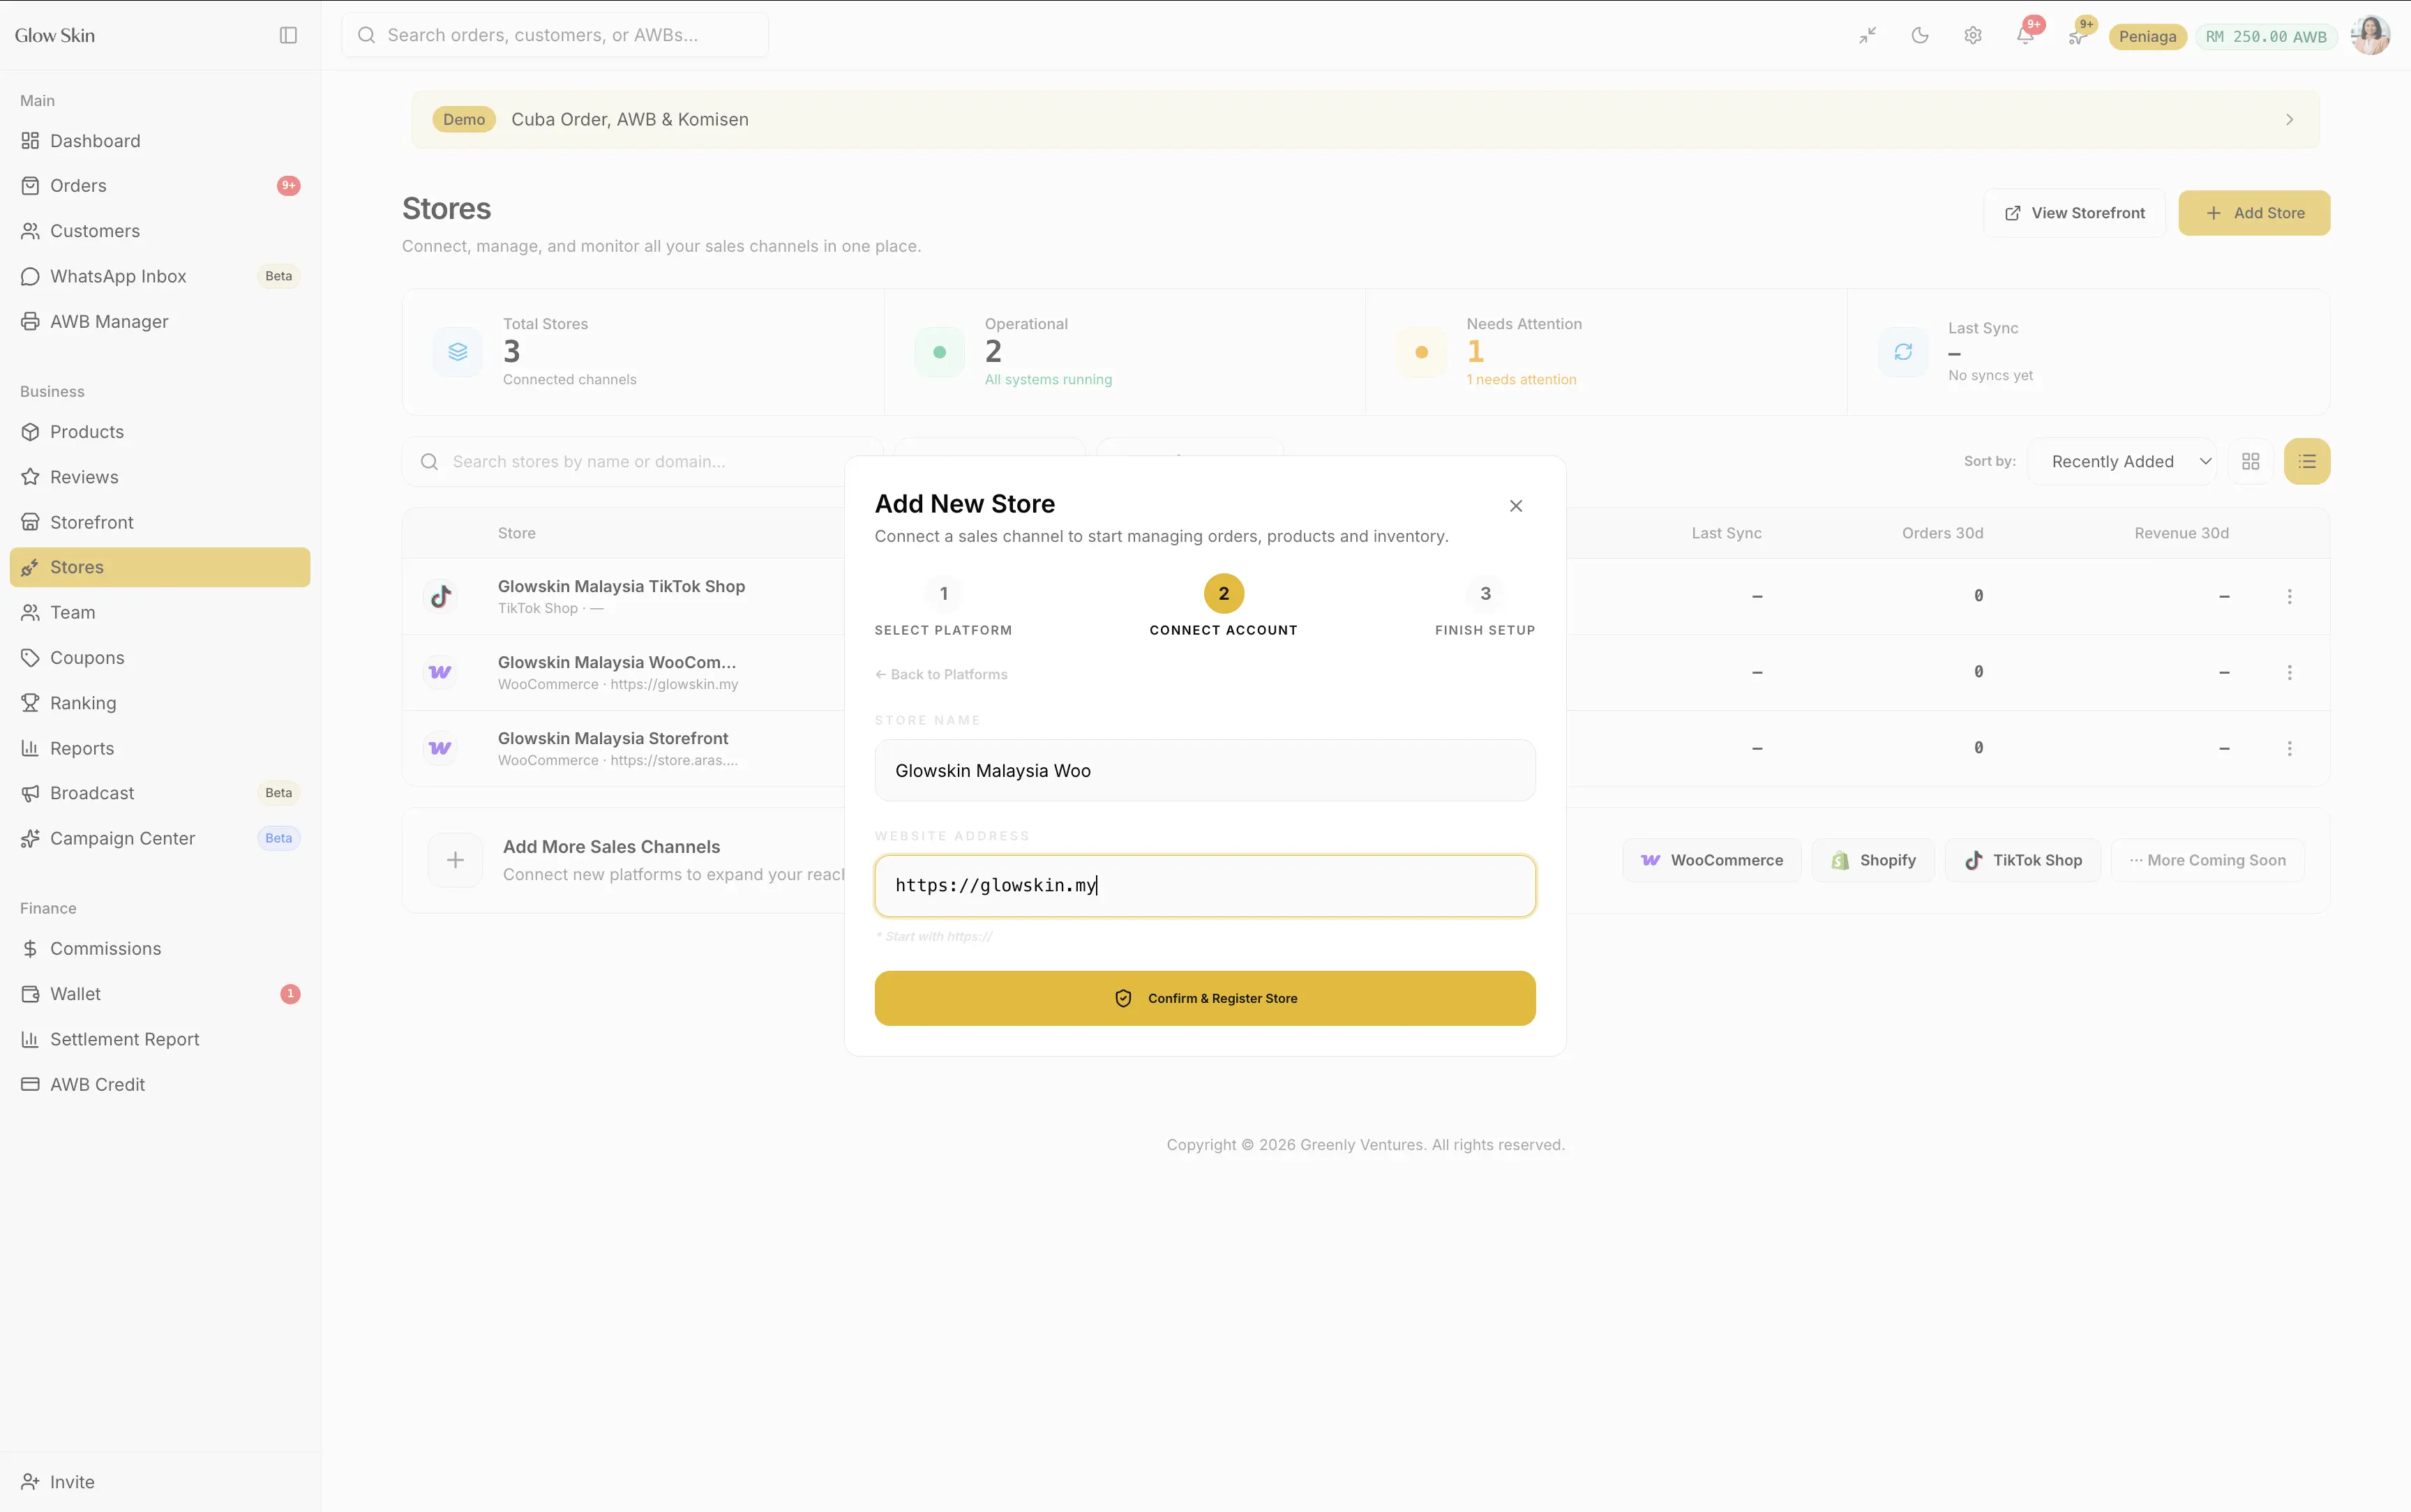Open Wallet in sidebar

point(160,994)
